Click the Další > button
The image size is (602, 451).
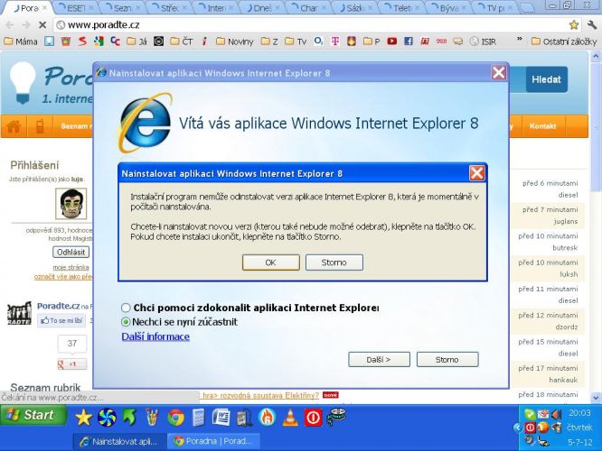(379, 359)
